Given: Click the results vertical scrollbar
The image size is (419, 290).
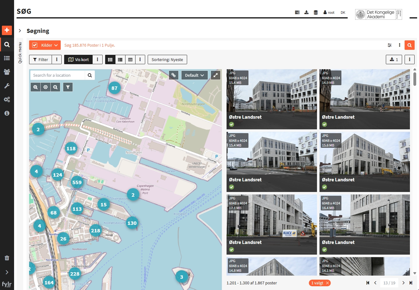Looking at the screenshot, I should click(415, 78).
